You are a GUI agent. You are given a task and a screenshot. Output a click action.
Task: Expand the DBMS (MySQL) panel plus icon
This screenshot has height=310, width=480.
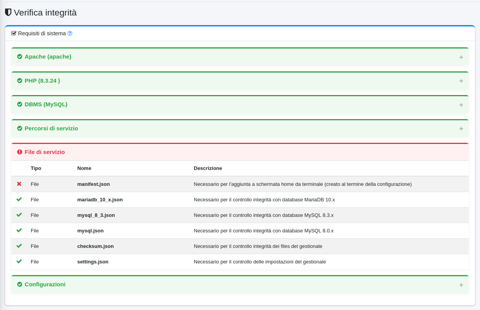[461, 105]
